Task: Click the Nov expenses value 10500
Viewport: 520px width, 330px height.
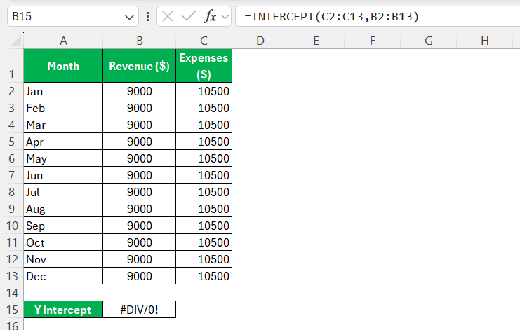Action: [204, 259]
